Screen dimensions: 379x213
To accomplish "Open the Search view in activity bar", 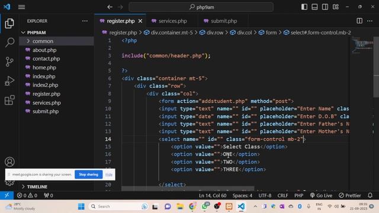I will click(x=9, y=42).
